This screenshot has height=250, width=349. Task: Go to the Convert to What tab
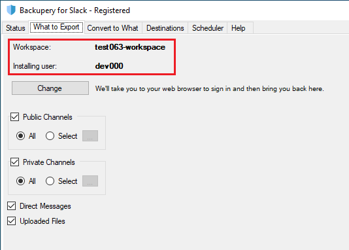[112, 28]
